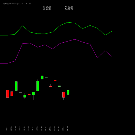Image resolution: width=135 pixels, height=135 pixels.
Task: Click the purple indicator line's highest peak
Action: (75, 39)
